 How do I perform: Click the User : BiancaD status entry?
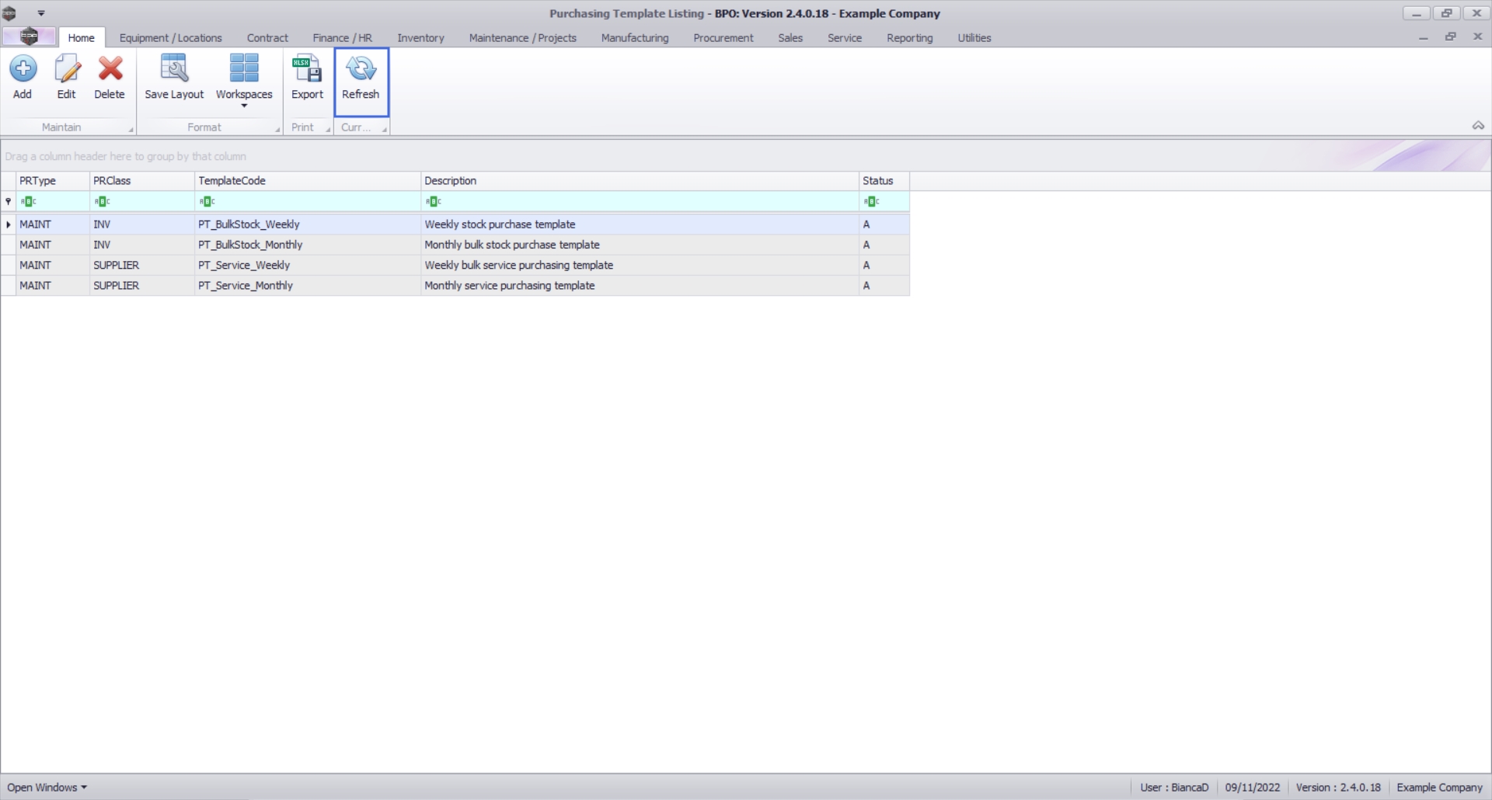[x=1174, y=788]
